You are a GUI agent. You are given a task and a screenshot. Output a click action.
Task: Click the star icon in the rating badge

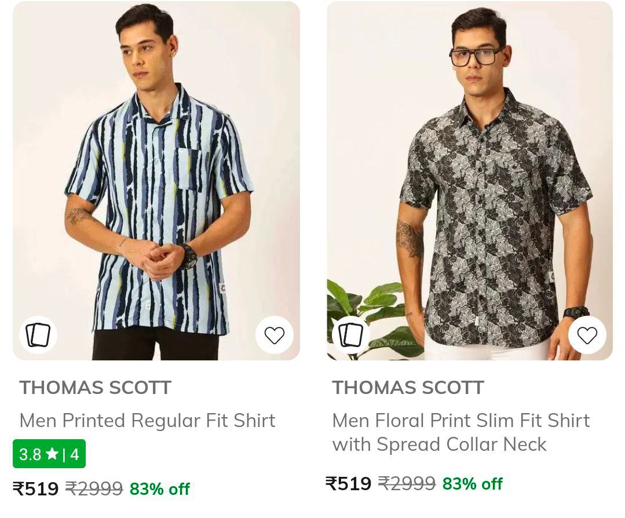[52, 454]
